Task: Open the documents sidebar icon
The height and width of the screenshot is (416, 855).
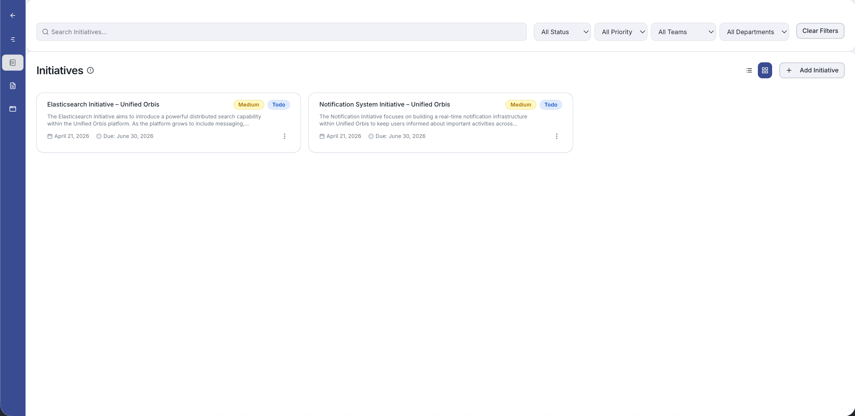Action: tap(12, 86)
